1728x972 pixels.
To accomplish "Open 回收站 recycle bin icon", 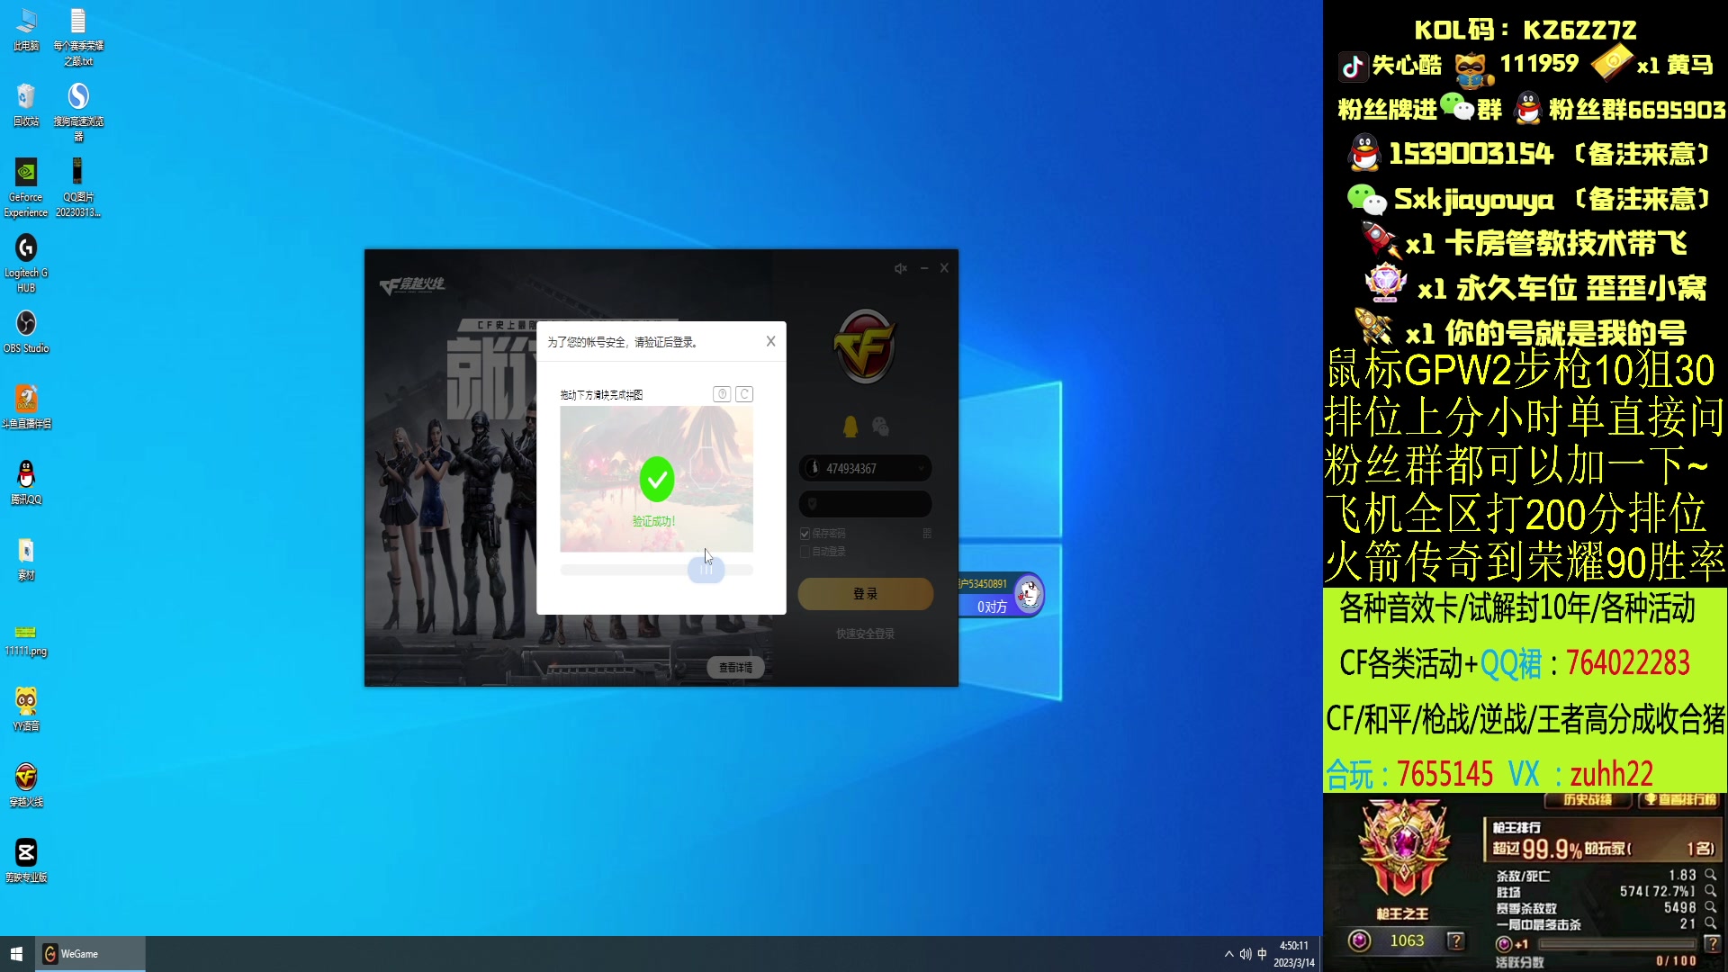I will [x=26, y=105].
